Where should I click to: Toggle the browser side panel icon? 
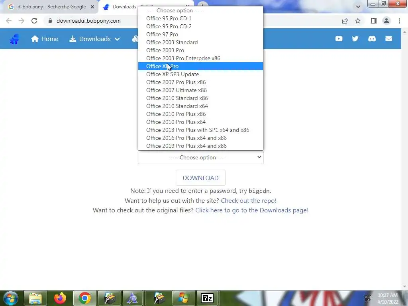[374, 21]
